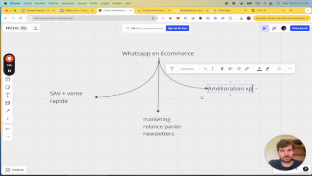Open the Apple menu

click(5, 3)
